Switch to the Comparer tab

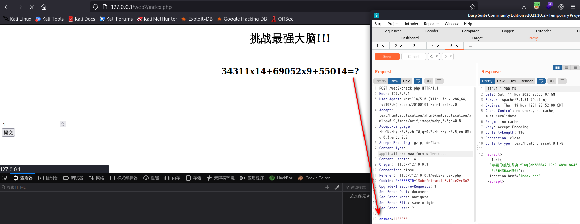click(x=470, y=31)
